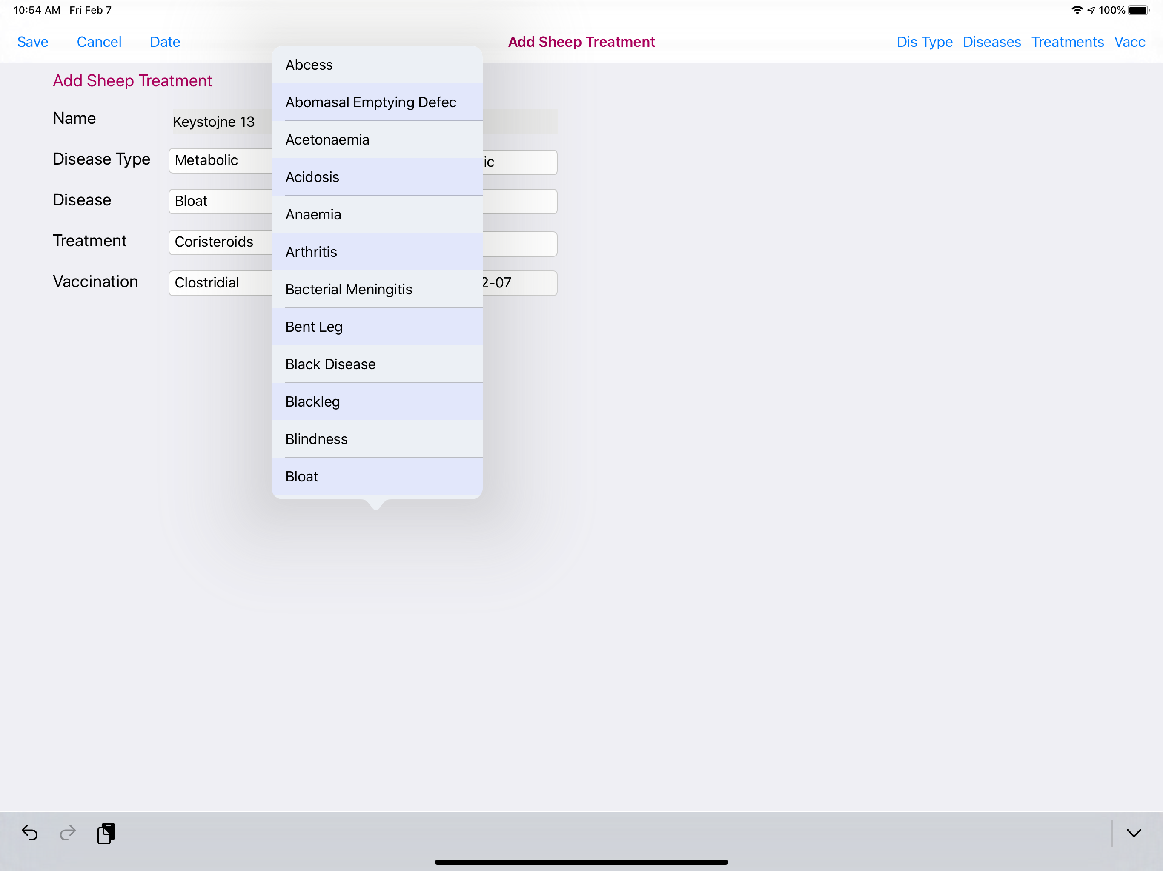Tap the Save button

pyautogui.click(x=33, y=42)
